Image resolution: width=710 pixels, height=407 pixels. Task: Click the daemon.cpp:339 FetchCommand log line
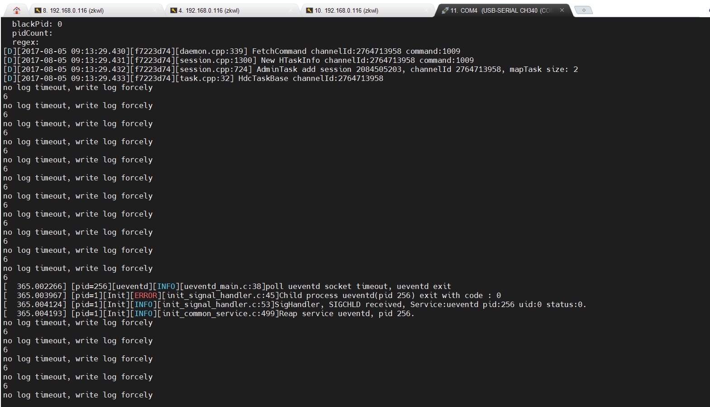pyautogui.click(x=232, y=51)
